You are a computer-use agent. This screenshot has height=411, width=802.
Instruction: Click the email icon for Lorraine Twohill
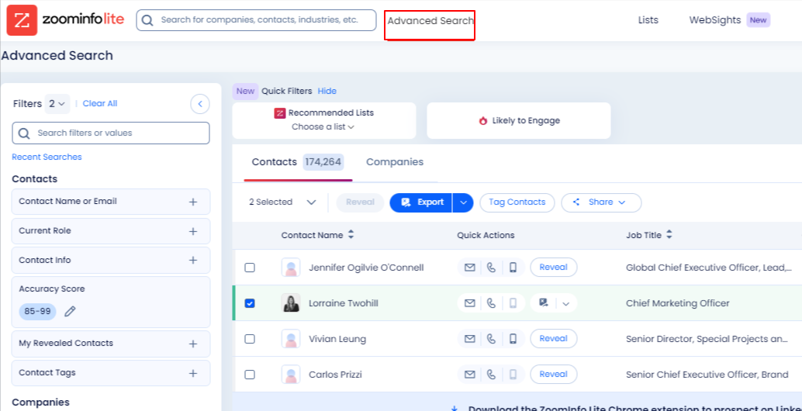point(469,303)
